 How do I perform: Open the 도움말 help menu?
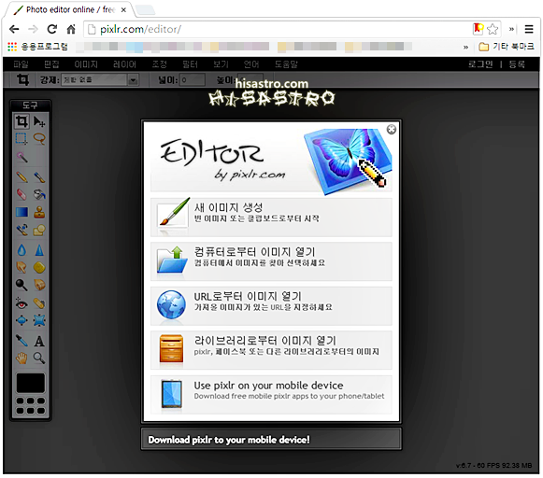(286, 64)
